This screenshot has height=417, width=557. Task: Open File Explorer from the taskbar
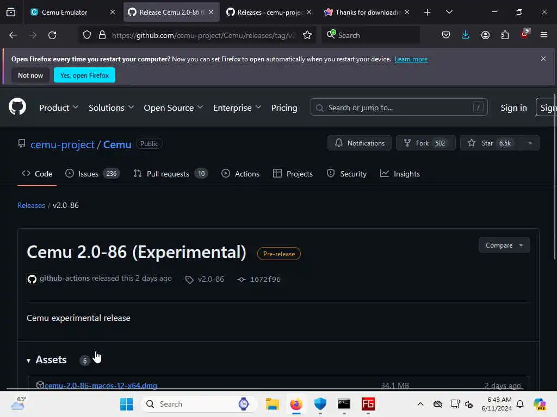[273, 404]
